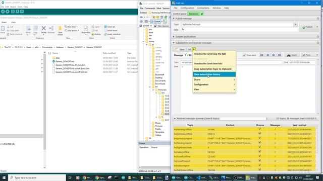Click the Search binoculars button in mqtt-spy
Screen dimensions: 323x181
point(292,55)
